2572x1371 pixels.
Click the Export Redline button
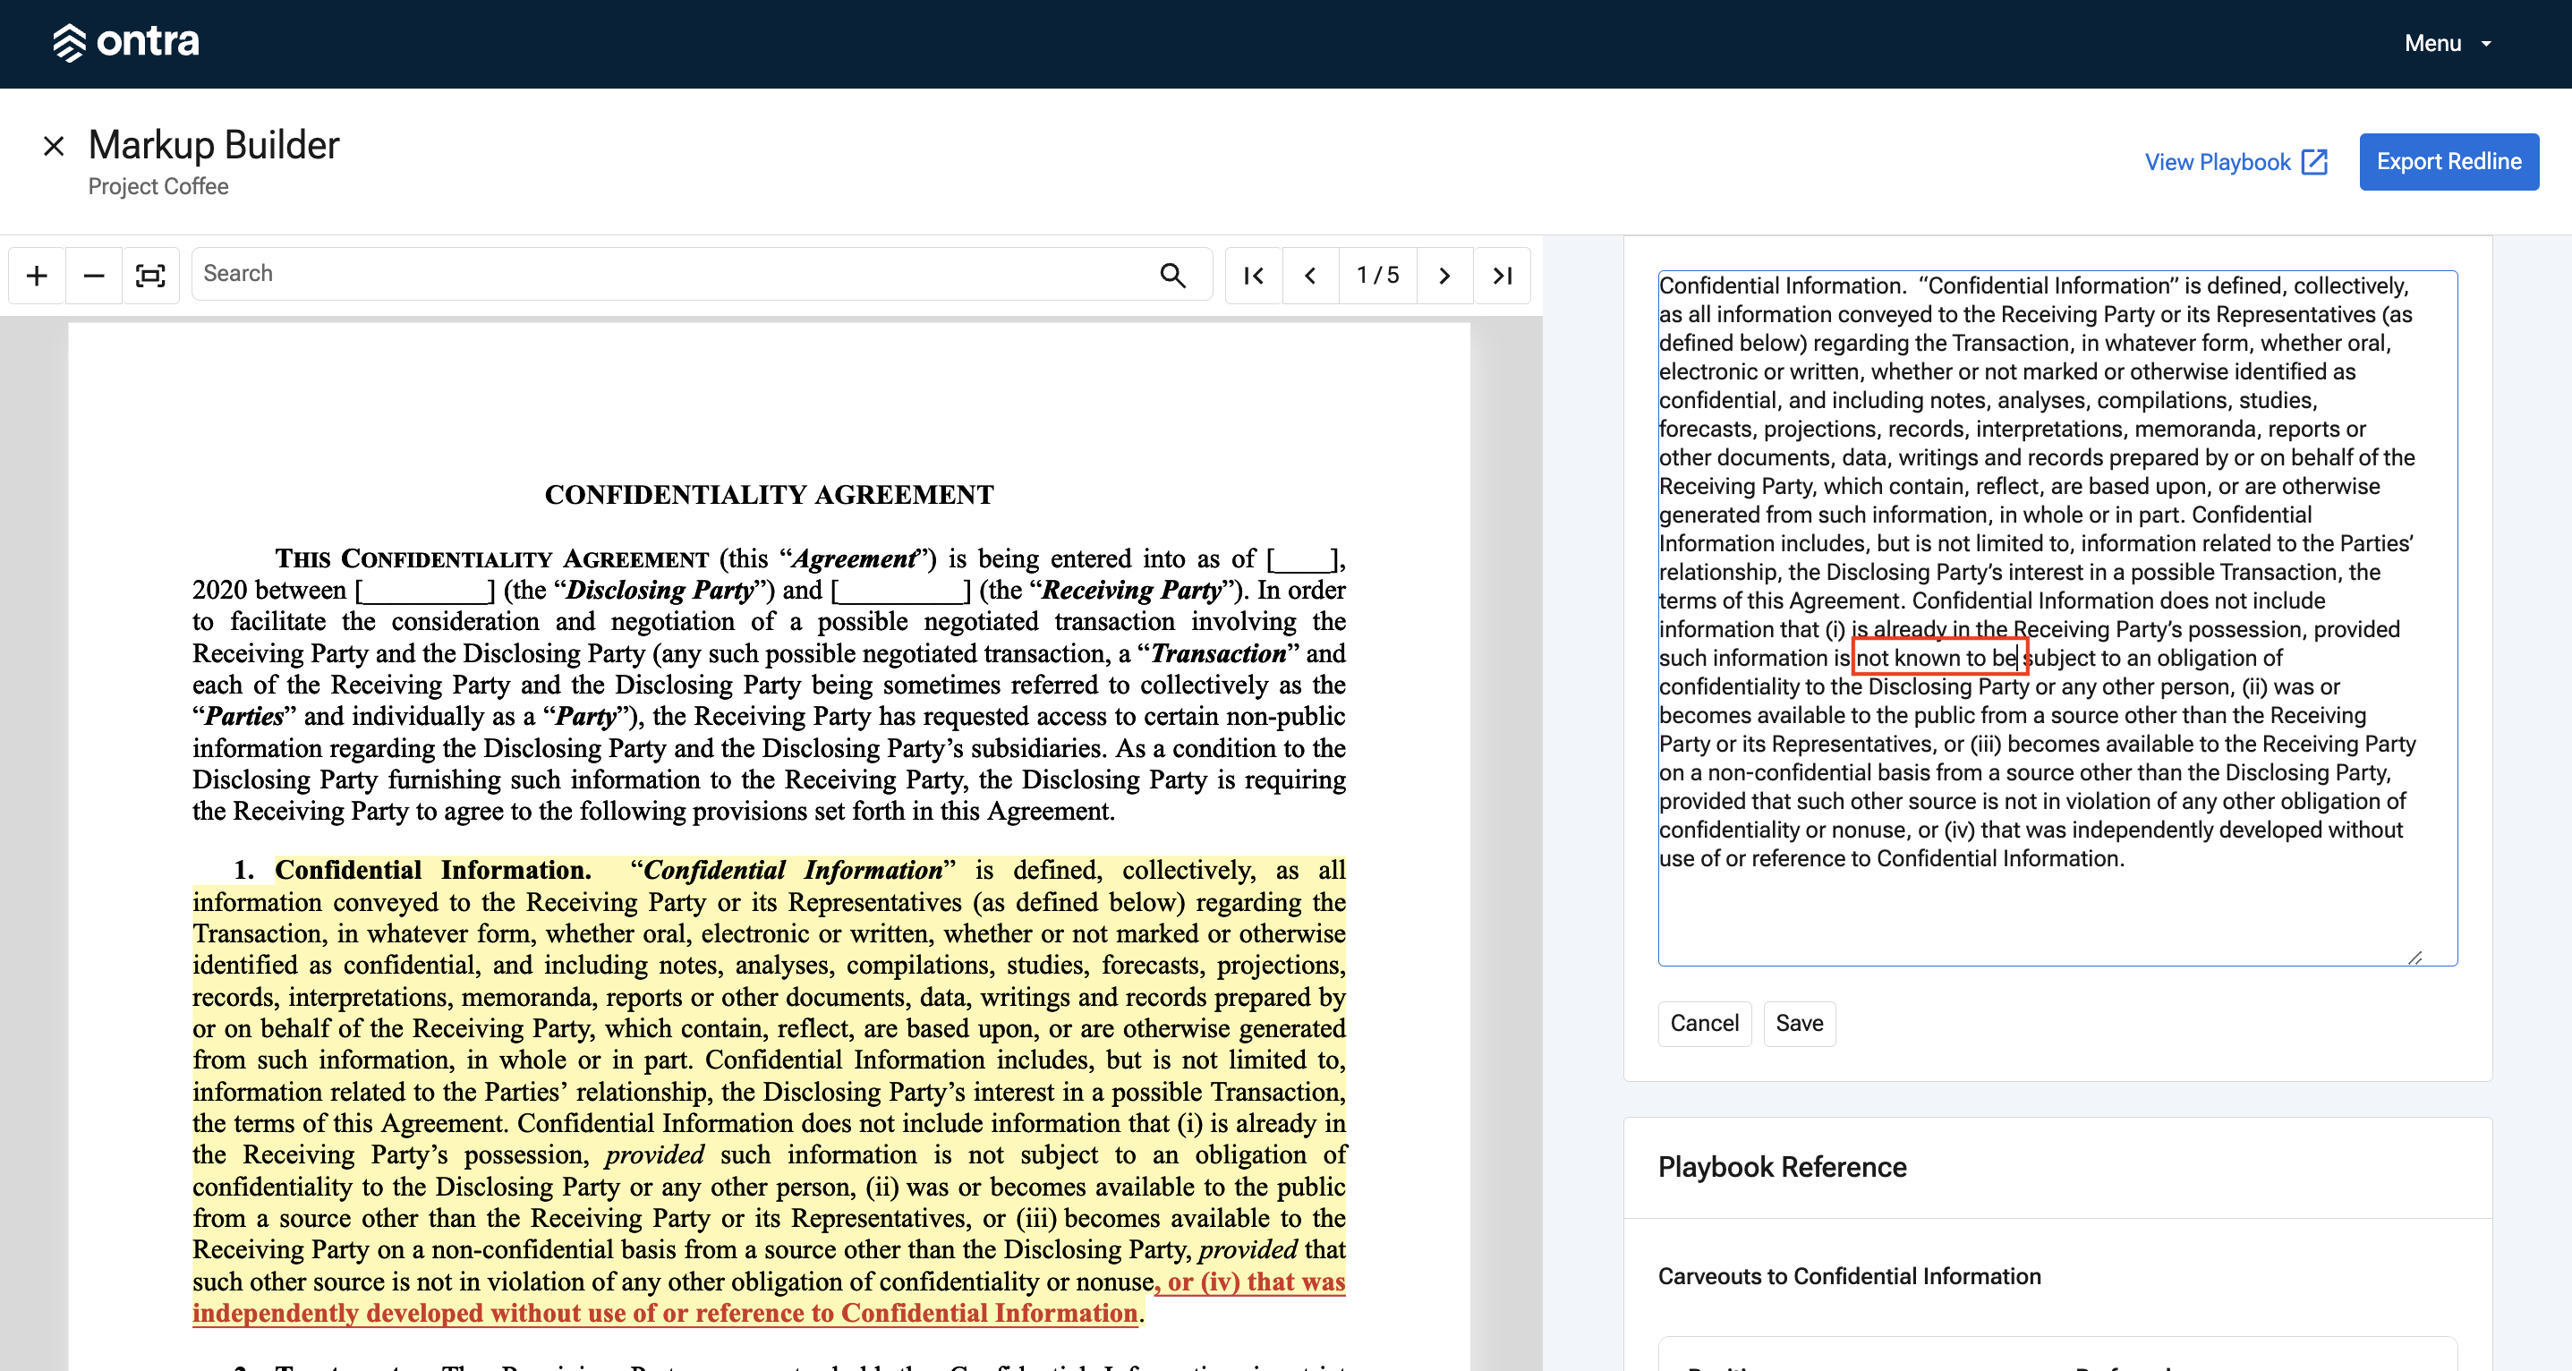(2449, 162)
